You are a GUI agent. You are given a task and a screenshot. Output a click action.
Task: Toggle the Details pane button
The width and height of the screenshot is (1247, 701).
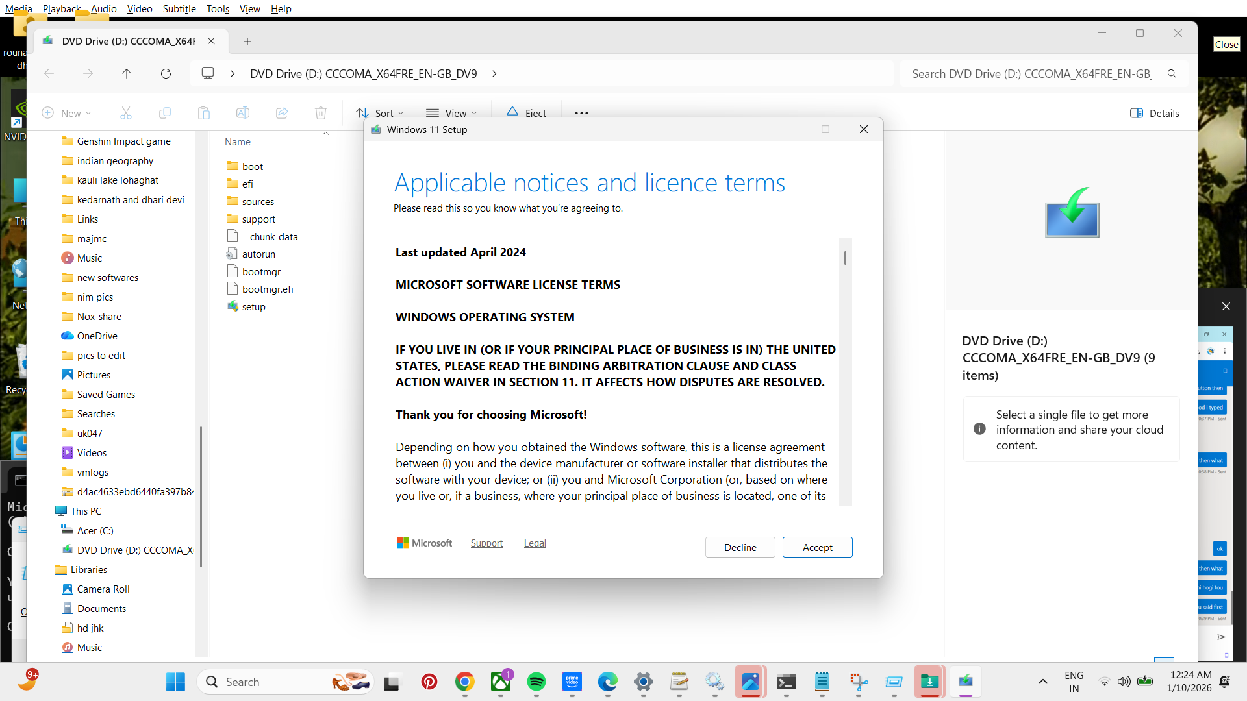pos(1155,113)
